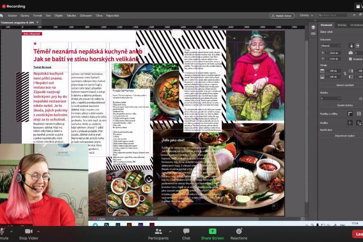363x242 pixels.
Task: Open the Soubor menu
Action: tap(11, 15)
